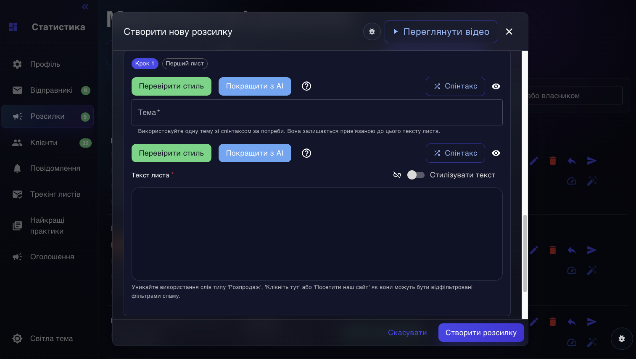This screenshot has height=359, width=636.
Task: Enable the Стилізувати текст switch
Action: [x=416, y=175]
